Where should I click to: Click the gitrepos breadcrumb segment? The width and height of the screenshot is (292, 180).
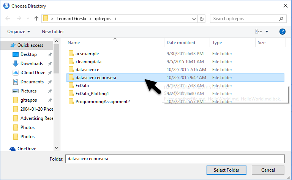pyautogui.click(x=103, y=18)
